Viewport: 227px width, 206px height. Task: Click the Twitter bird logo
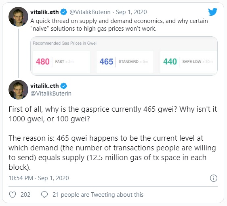pos(213,12)
